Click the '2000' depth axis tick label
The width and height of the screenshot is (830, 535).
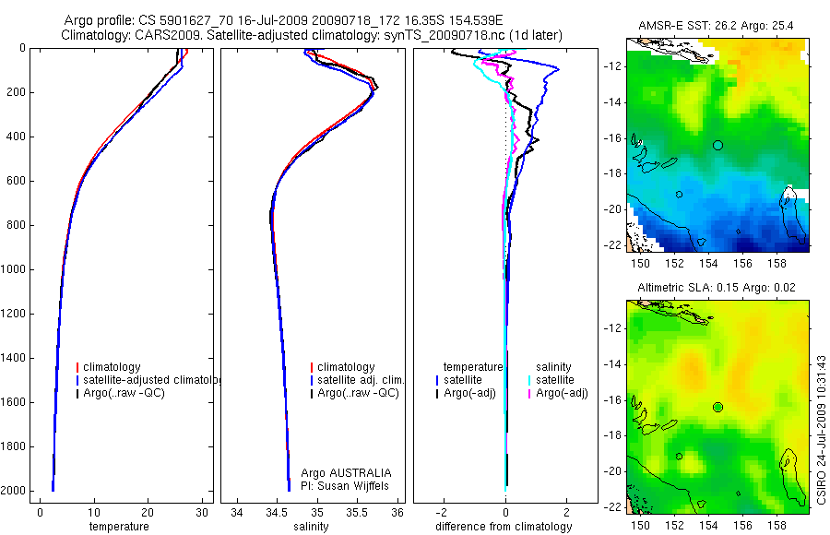pos(14,491)
